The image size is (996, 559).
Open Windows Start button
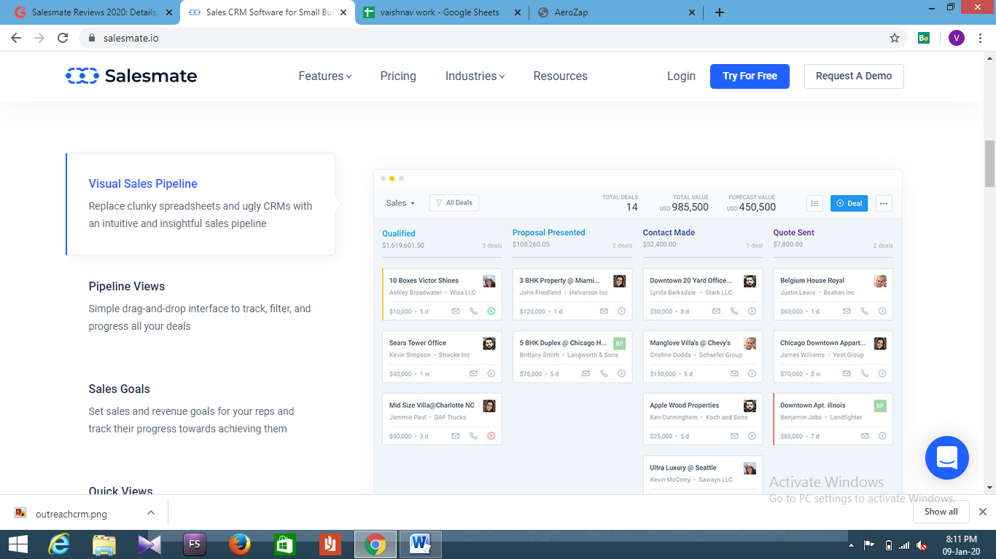click(x=17, y=544)
